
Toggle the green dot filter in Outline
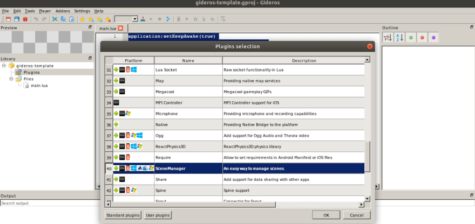tap(411, 38)
